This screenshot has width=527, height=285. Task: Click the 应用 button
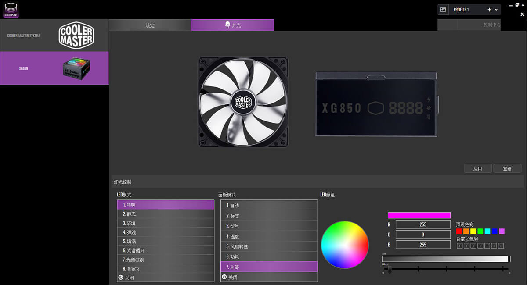click(478, 168)
